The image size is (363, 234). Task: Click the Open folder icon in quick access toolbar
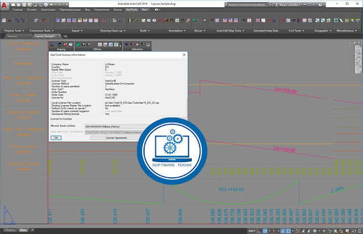[19, 5]
